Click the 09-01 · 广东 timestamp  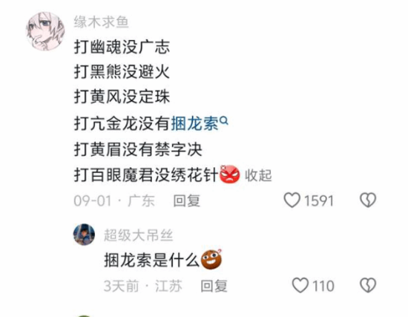[114, 201]
